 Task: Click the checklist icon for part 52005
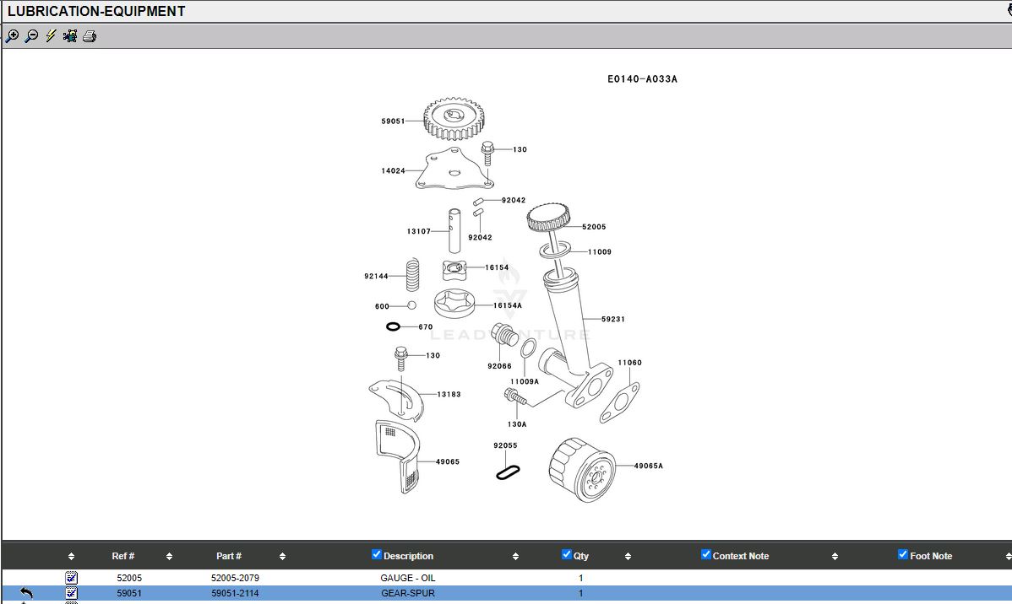tap(72, 578)
